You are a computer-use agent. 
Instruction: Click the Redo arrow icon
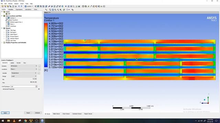[21, 6]
